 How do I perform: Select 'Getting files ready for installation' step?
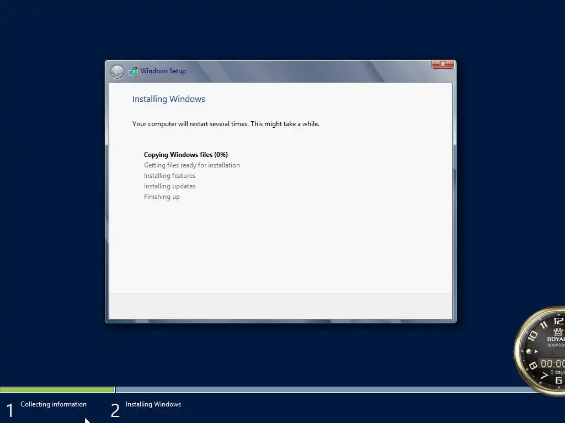click(x=191, y=165)
